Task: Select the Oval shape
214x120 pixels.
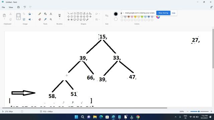Action: 75,13
